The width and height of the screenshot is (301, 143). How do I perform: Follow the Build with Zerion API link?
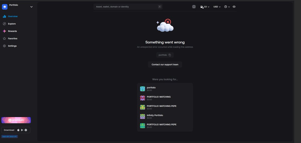pos(10,136)
